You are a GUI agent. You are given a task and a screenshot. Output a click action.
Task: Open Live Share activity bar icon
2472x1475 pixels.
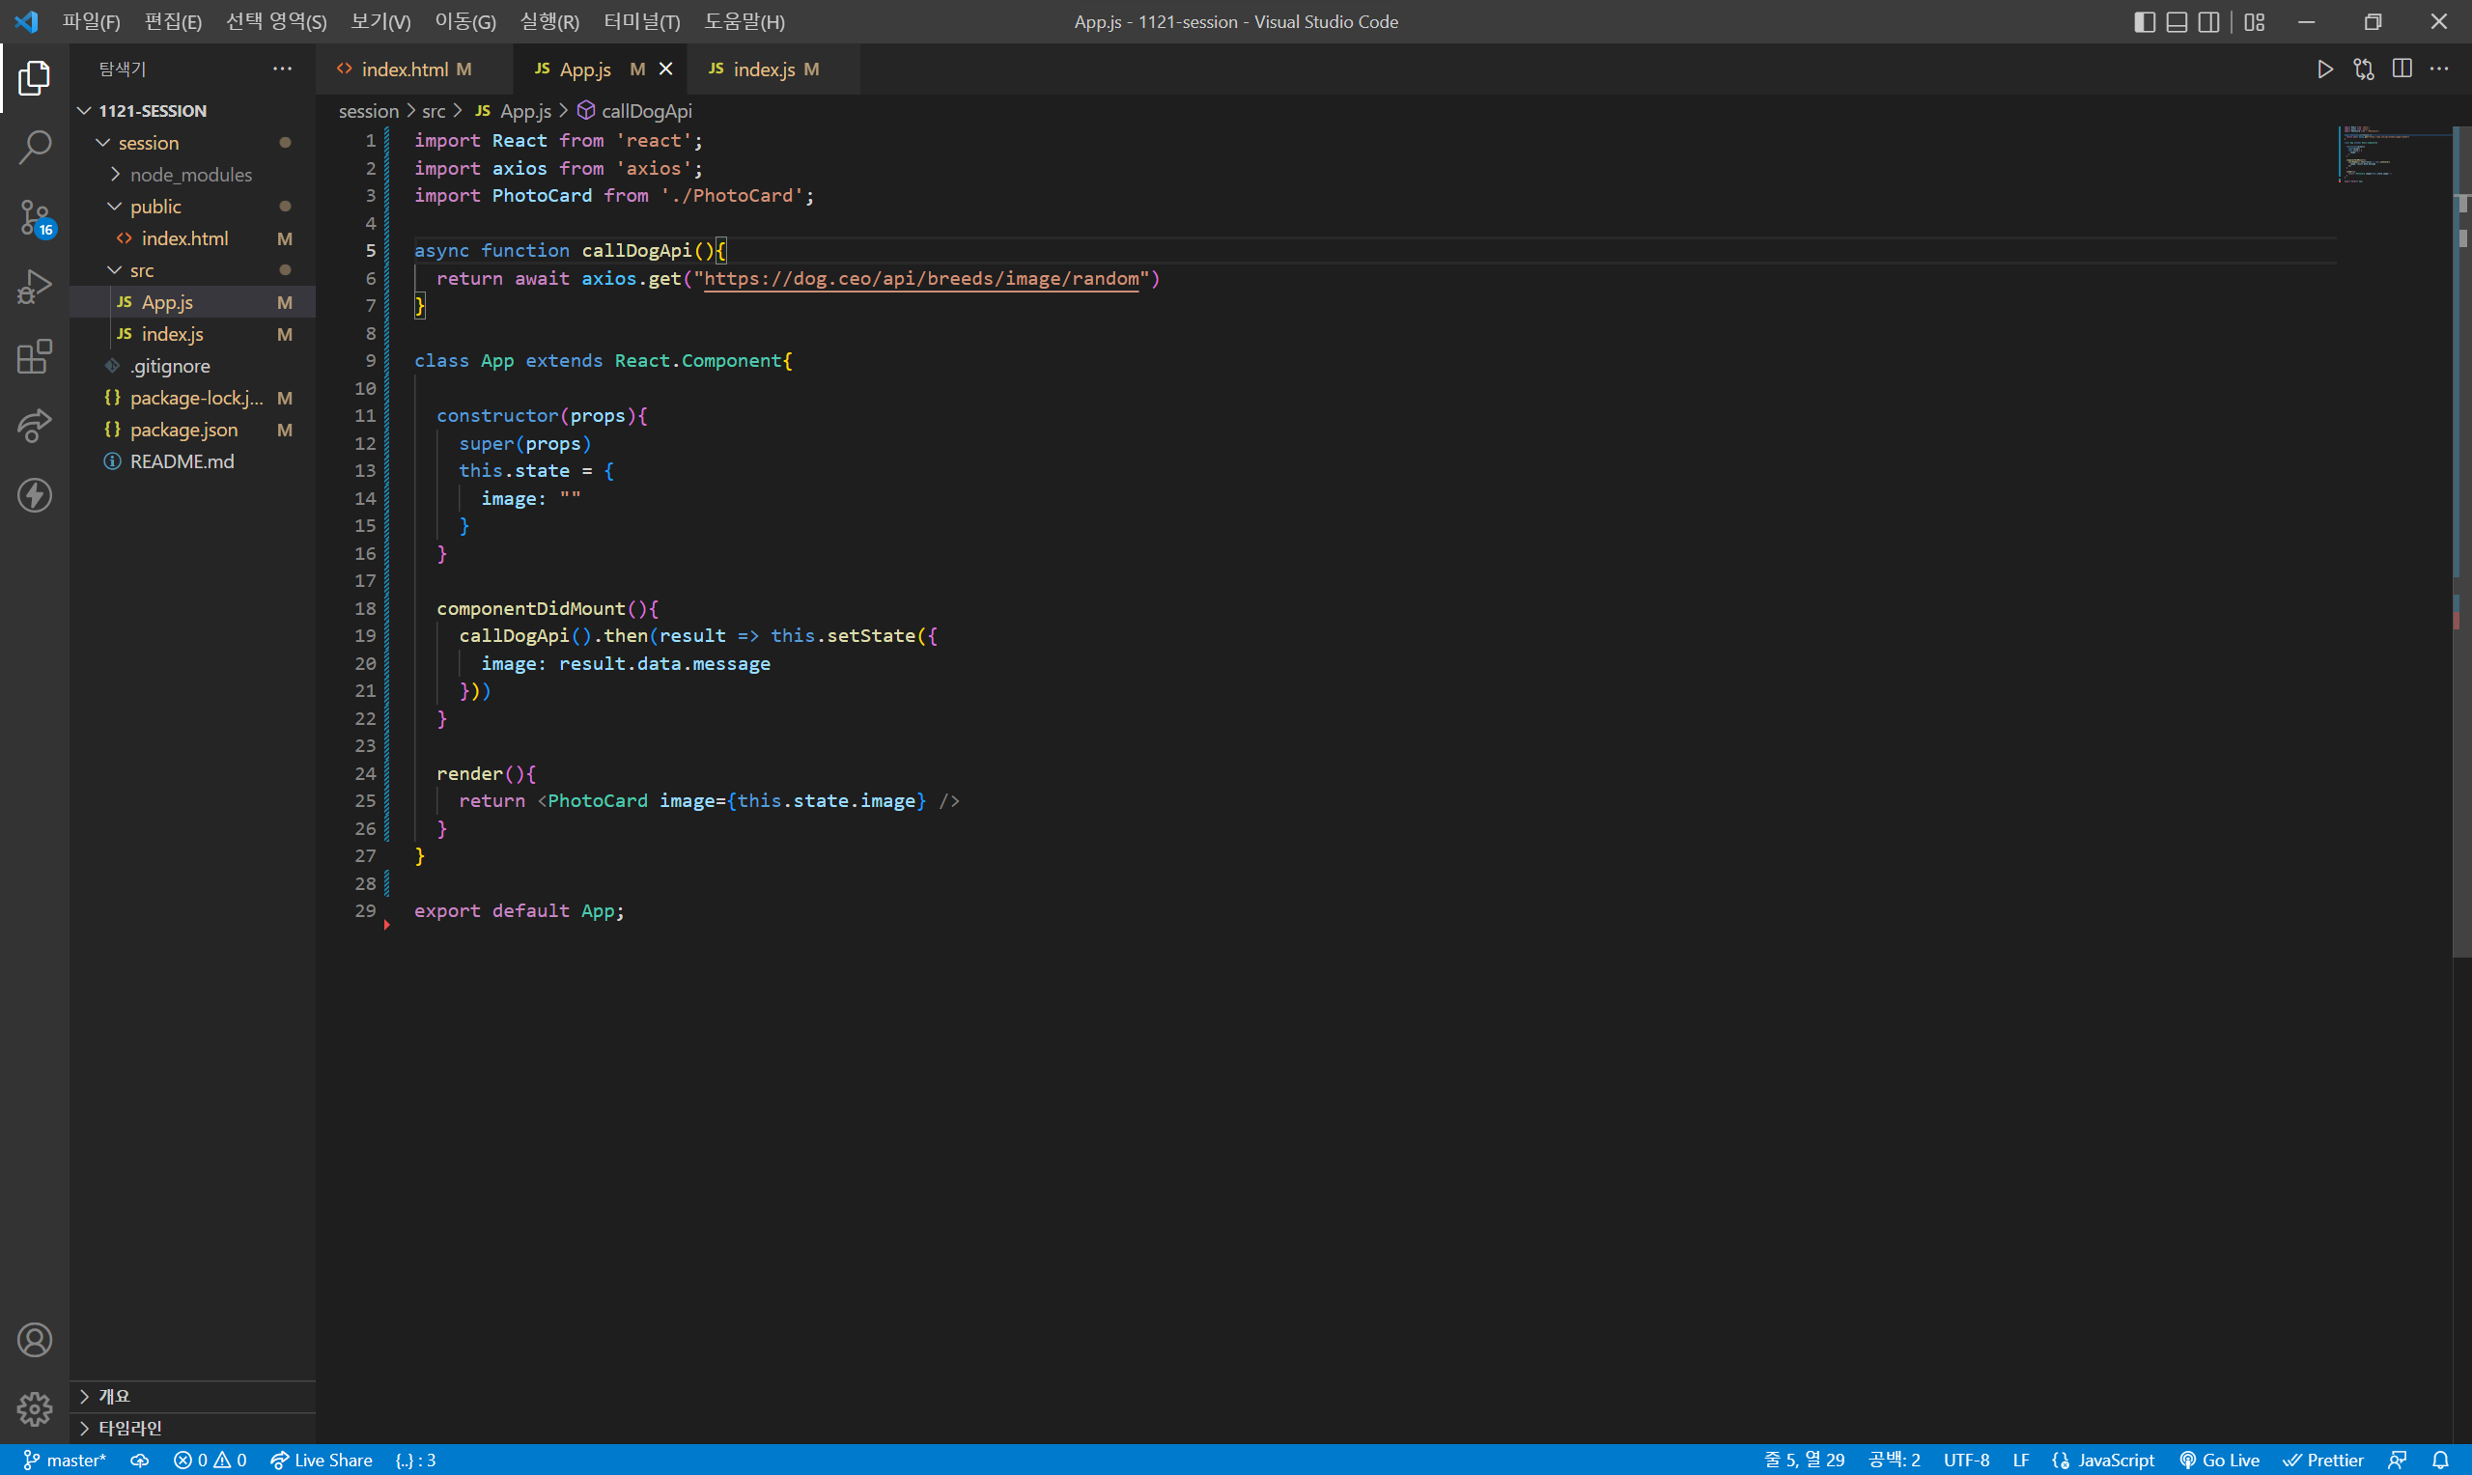35,426
